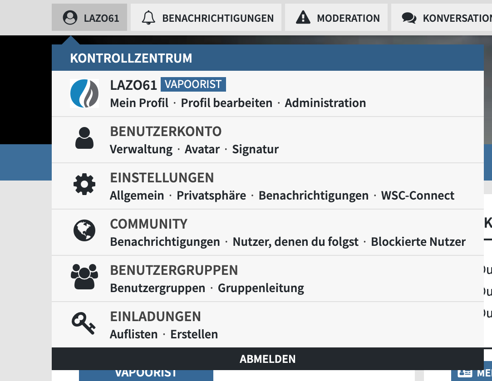Click the Benutzergruppen people group icon
This screenshot has height=381, width=492.
tap(84, 277)
